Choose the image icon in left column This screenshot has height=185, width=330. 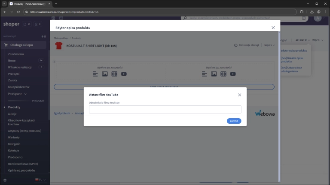(105, 74)
